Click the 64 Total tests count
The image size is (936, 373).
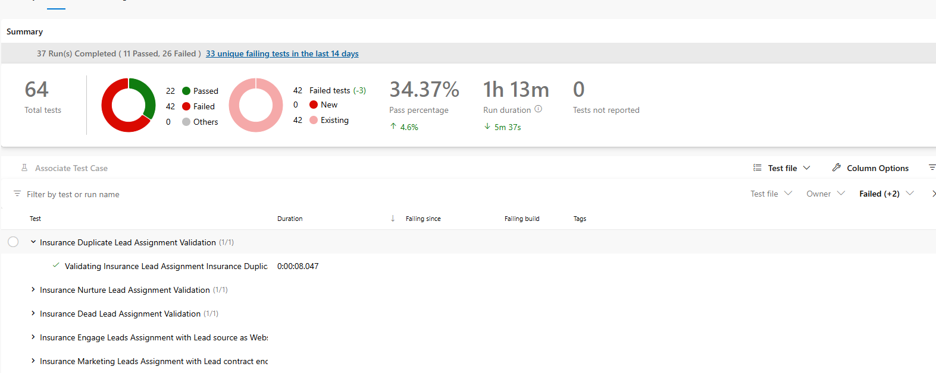click(x=37, y=90)
